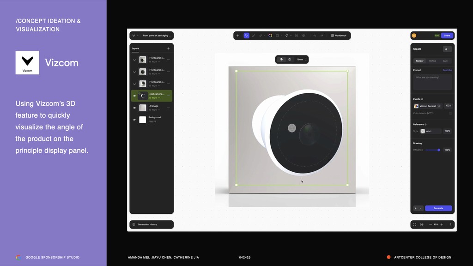
Task: Open blend mode dropdown of nest camera layer
Action: (x=154, y=98)
